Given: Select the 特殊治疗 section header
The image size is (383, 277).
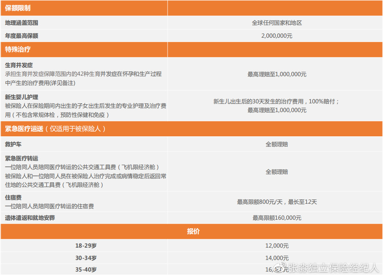Looking at the screenshot, I should (17, 49).
